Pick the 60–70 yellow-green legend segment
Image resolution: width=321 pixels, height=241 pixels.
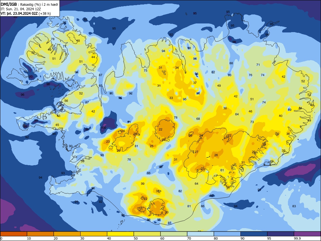[x=174, y=234]
